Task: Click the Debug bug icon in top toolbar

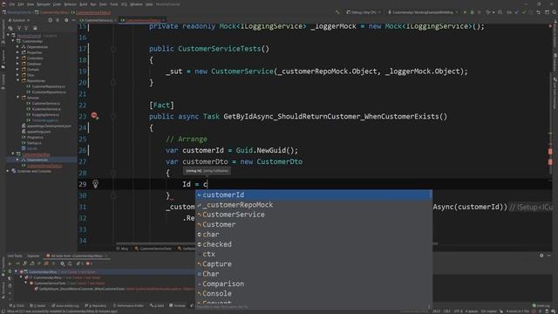Action: tap(472, 12)
